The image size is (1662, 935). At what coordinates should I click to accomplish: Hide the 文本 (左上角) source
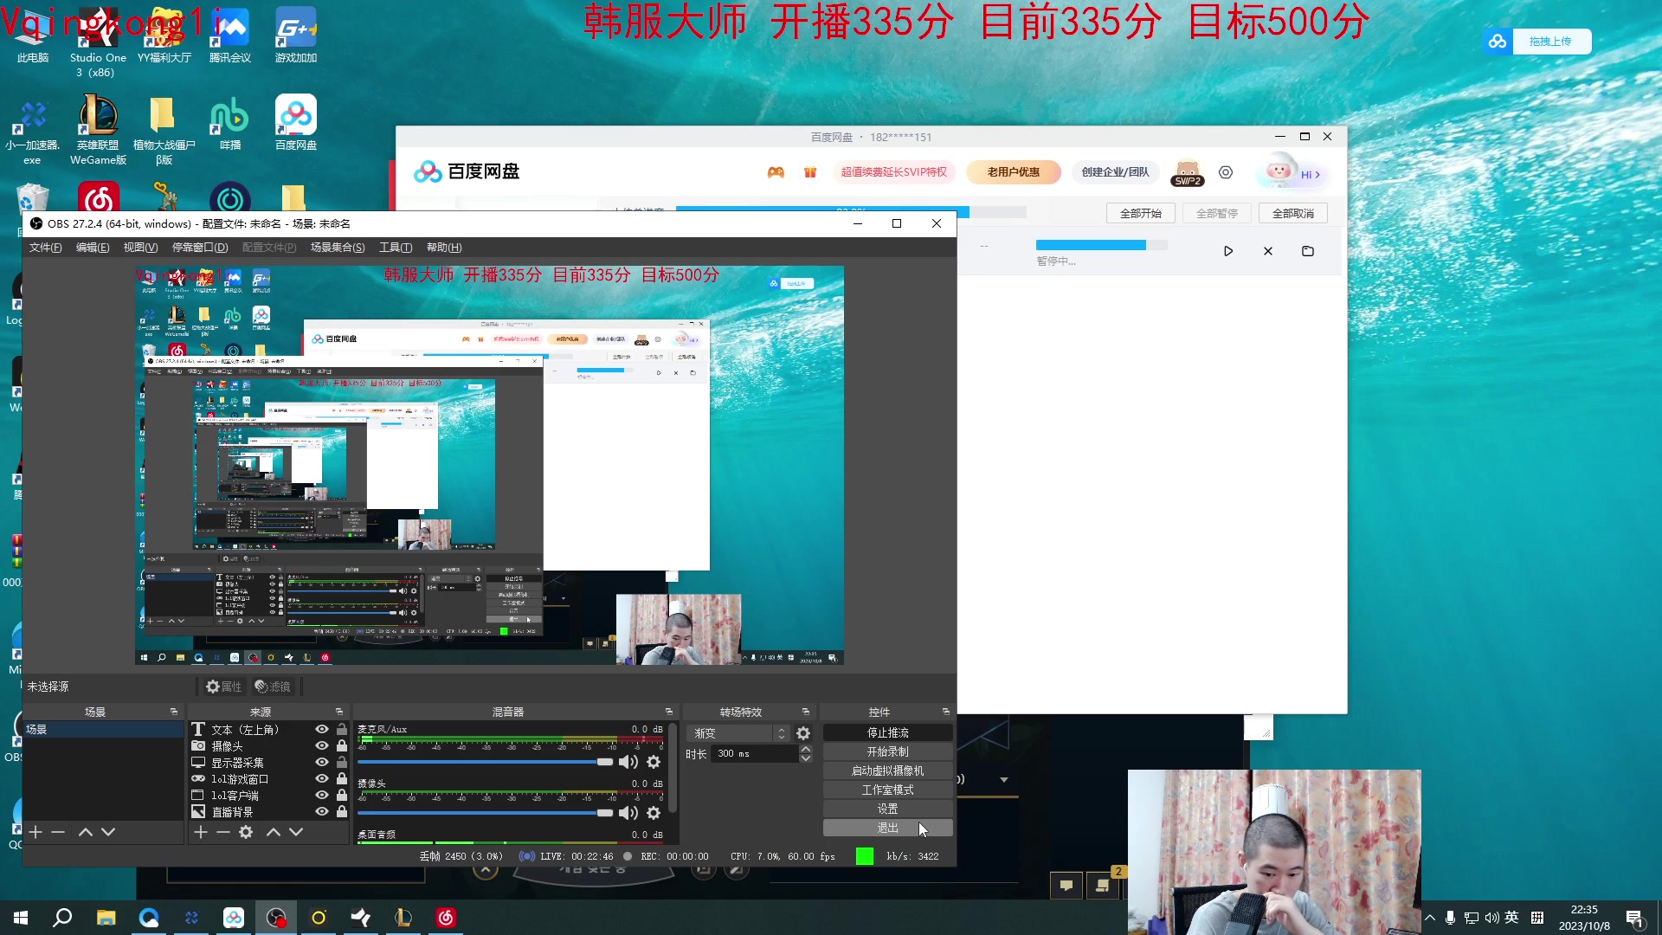click(321, 730)
